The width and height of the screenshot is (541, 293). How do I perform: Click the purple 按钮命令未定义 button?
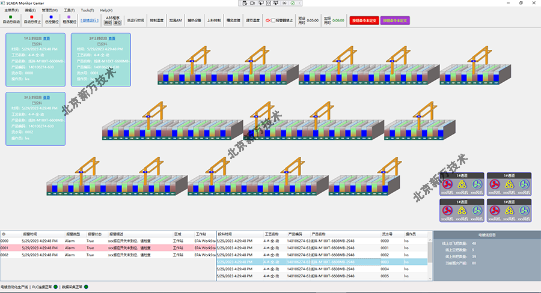pos(395,20)
